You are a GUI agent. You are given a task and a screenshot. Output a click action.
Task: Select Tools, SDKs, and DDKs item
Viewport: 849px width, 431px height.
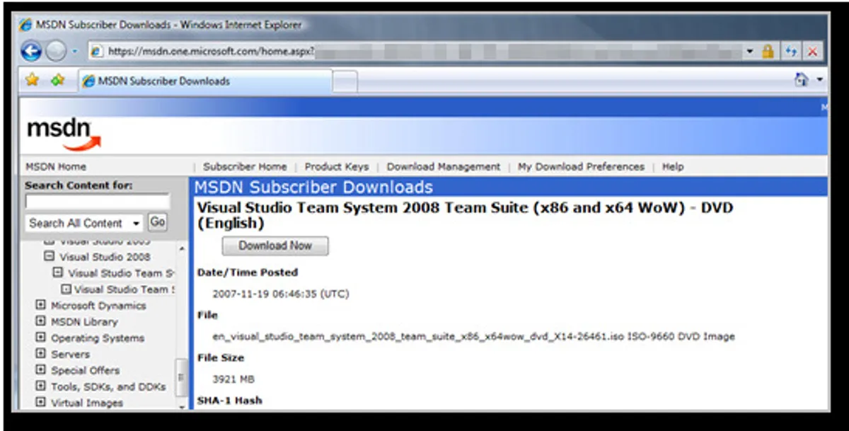point(108,386)
